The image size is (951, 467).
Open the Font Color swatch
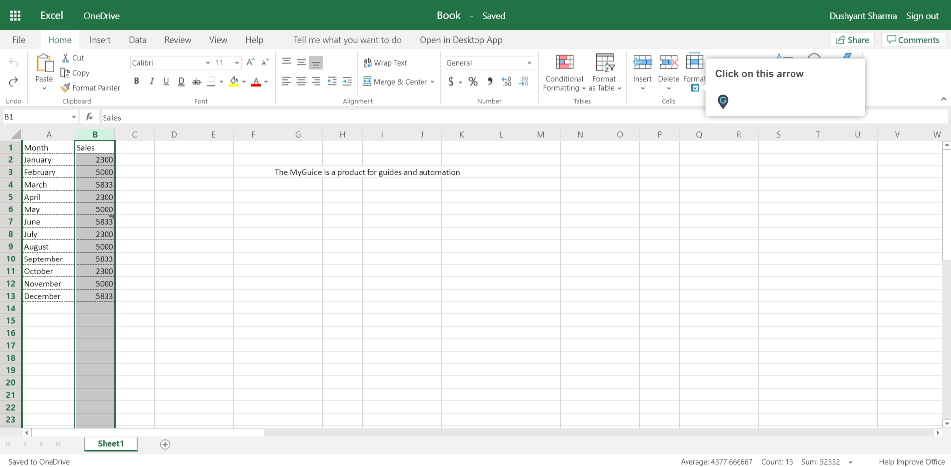[x=256, y=82]
